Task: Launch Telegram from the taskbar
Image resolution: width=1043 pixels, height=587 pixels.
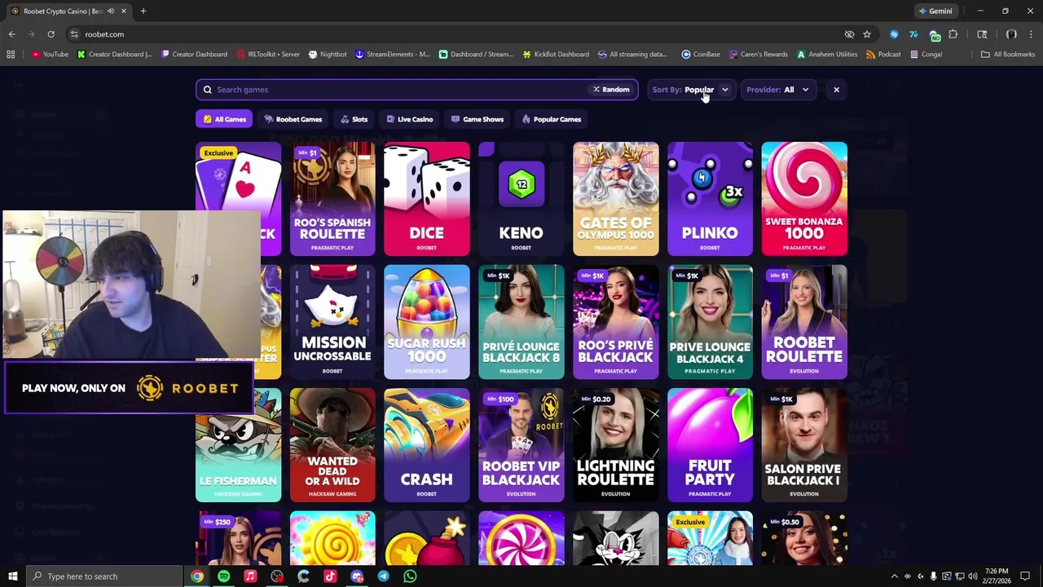Action: [x=383, y=576]
